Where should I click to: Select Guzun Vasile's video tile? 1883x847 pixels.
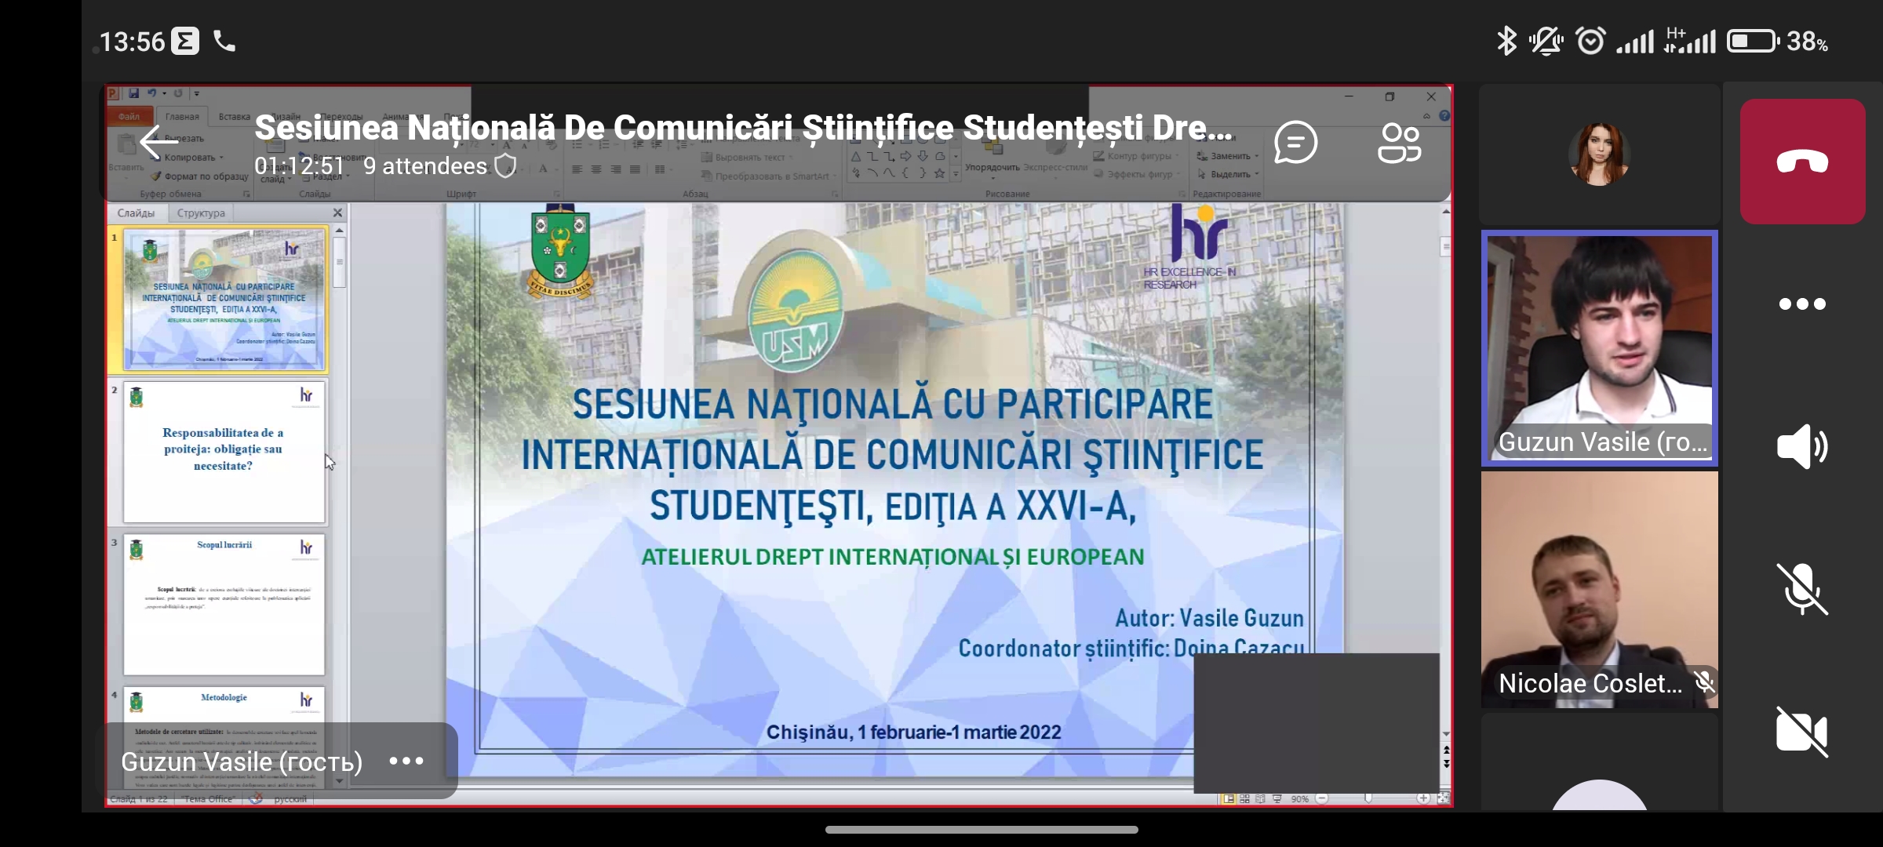(1599, 348)
